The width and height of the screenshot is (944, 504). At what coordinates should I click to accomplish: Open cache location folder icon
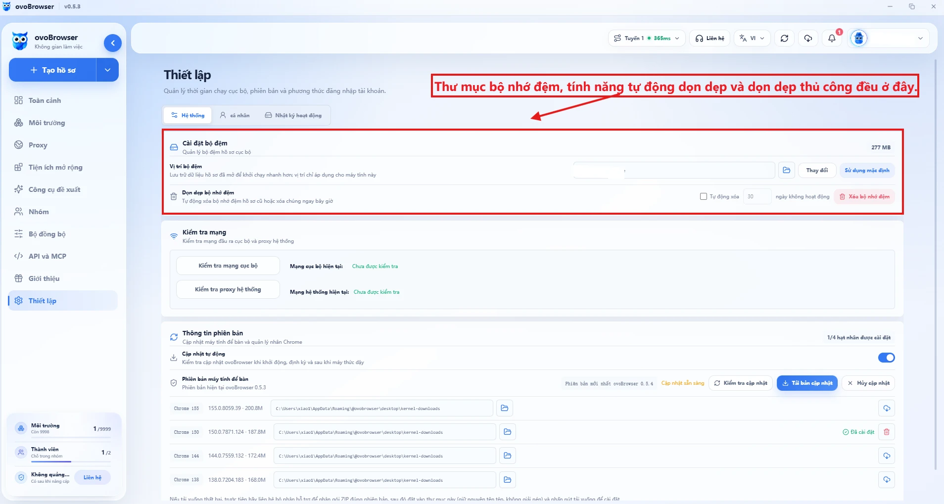point(786,170)
